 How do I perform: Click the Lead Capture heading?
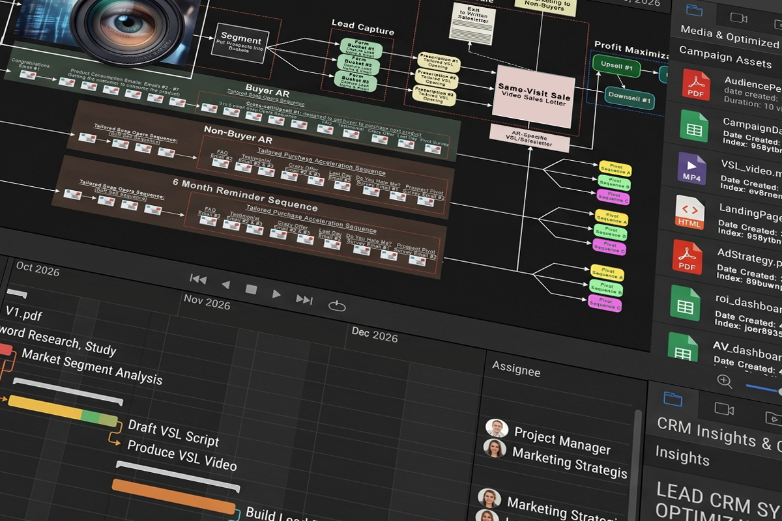tap(363, 27)
